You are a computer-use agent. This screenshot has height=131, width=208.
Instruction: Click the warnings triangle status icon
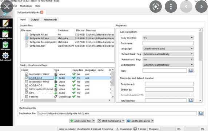pyautogui.click(x=117, y=129)
